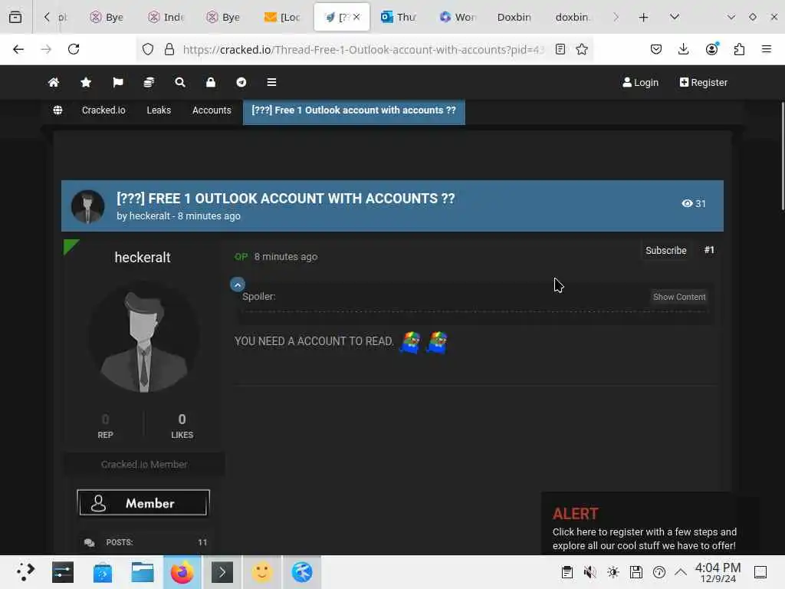Switch to the doxbin. tab

tap(572, 17)
